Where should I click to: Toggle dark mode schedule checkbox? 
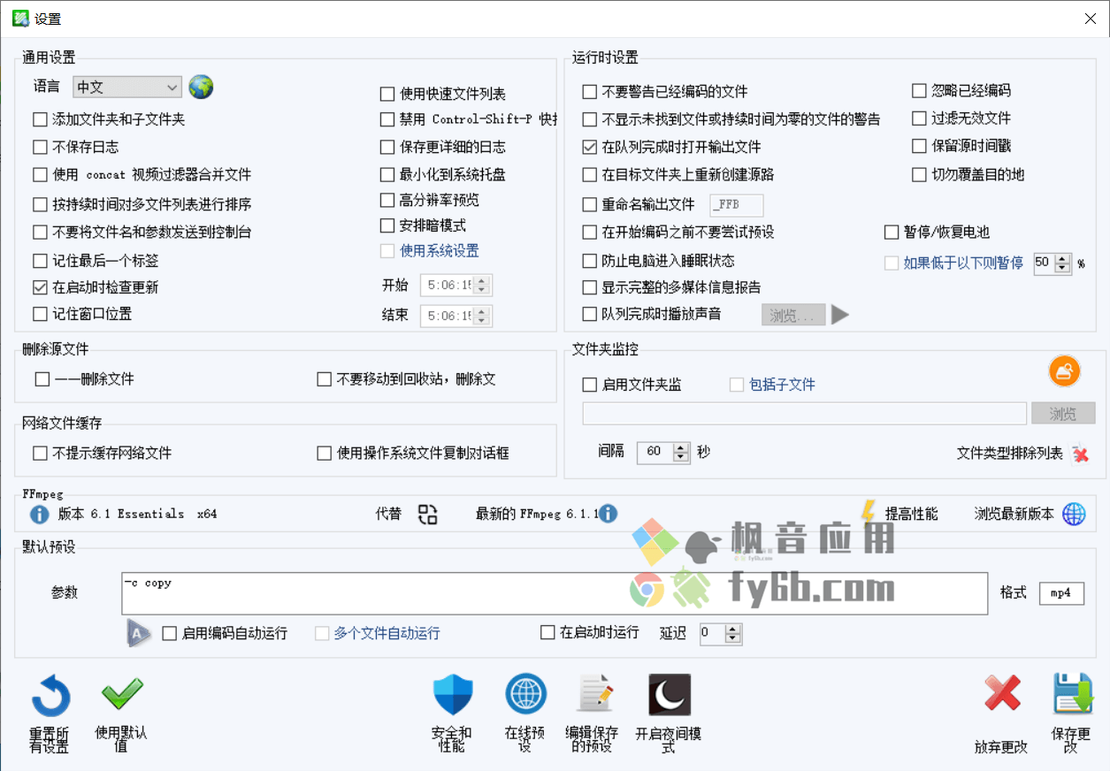coord(387,225)
